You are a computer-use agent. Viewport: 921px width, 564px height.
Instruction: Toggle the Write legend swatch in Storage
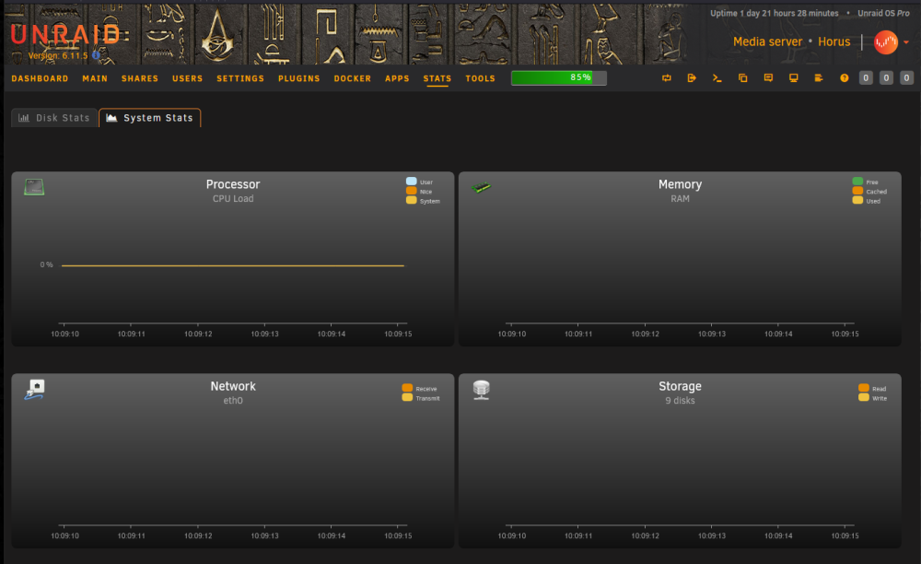point(864,398)
